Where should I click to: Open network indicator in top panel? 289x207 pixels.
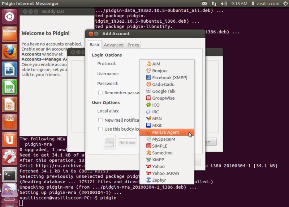pos(214,4)
